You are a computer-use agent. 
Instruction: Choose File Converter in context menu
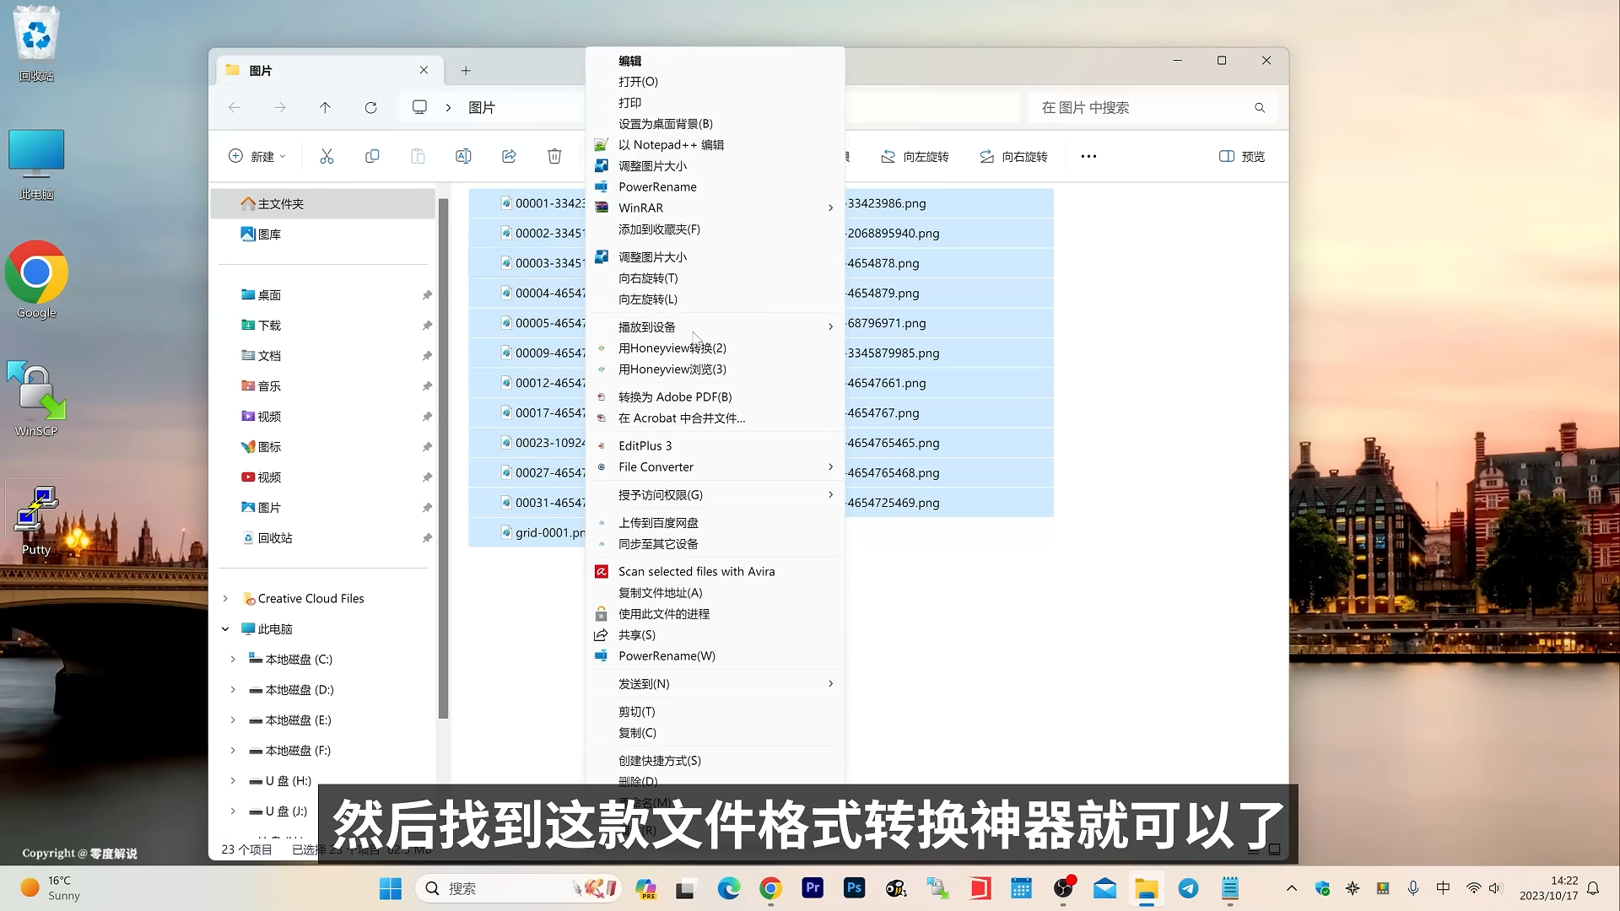(656, 466)
